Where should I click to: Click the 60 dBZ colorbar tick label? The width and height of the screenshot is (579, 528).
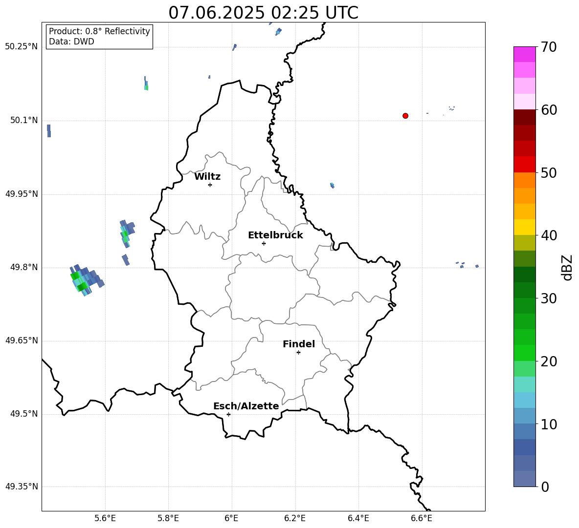coord(549,110)
